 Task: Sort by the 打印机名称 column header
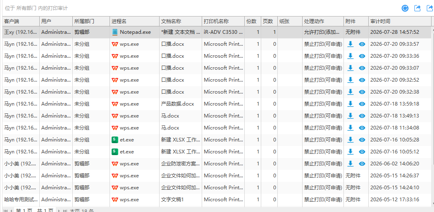click(223, 21)
